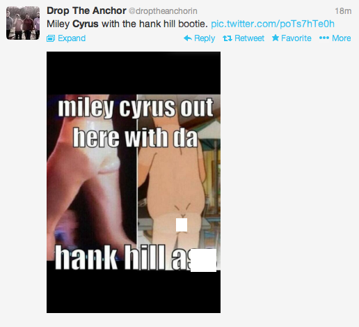This screenshot has height=327, width=359.
Task: Click the Reply text button
Action: click(x=205, y=38)
